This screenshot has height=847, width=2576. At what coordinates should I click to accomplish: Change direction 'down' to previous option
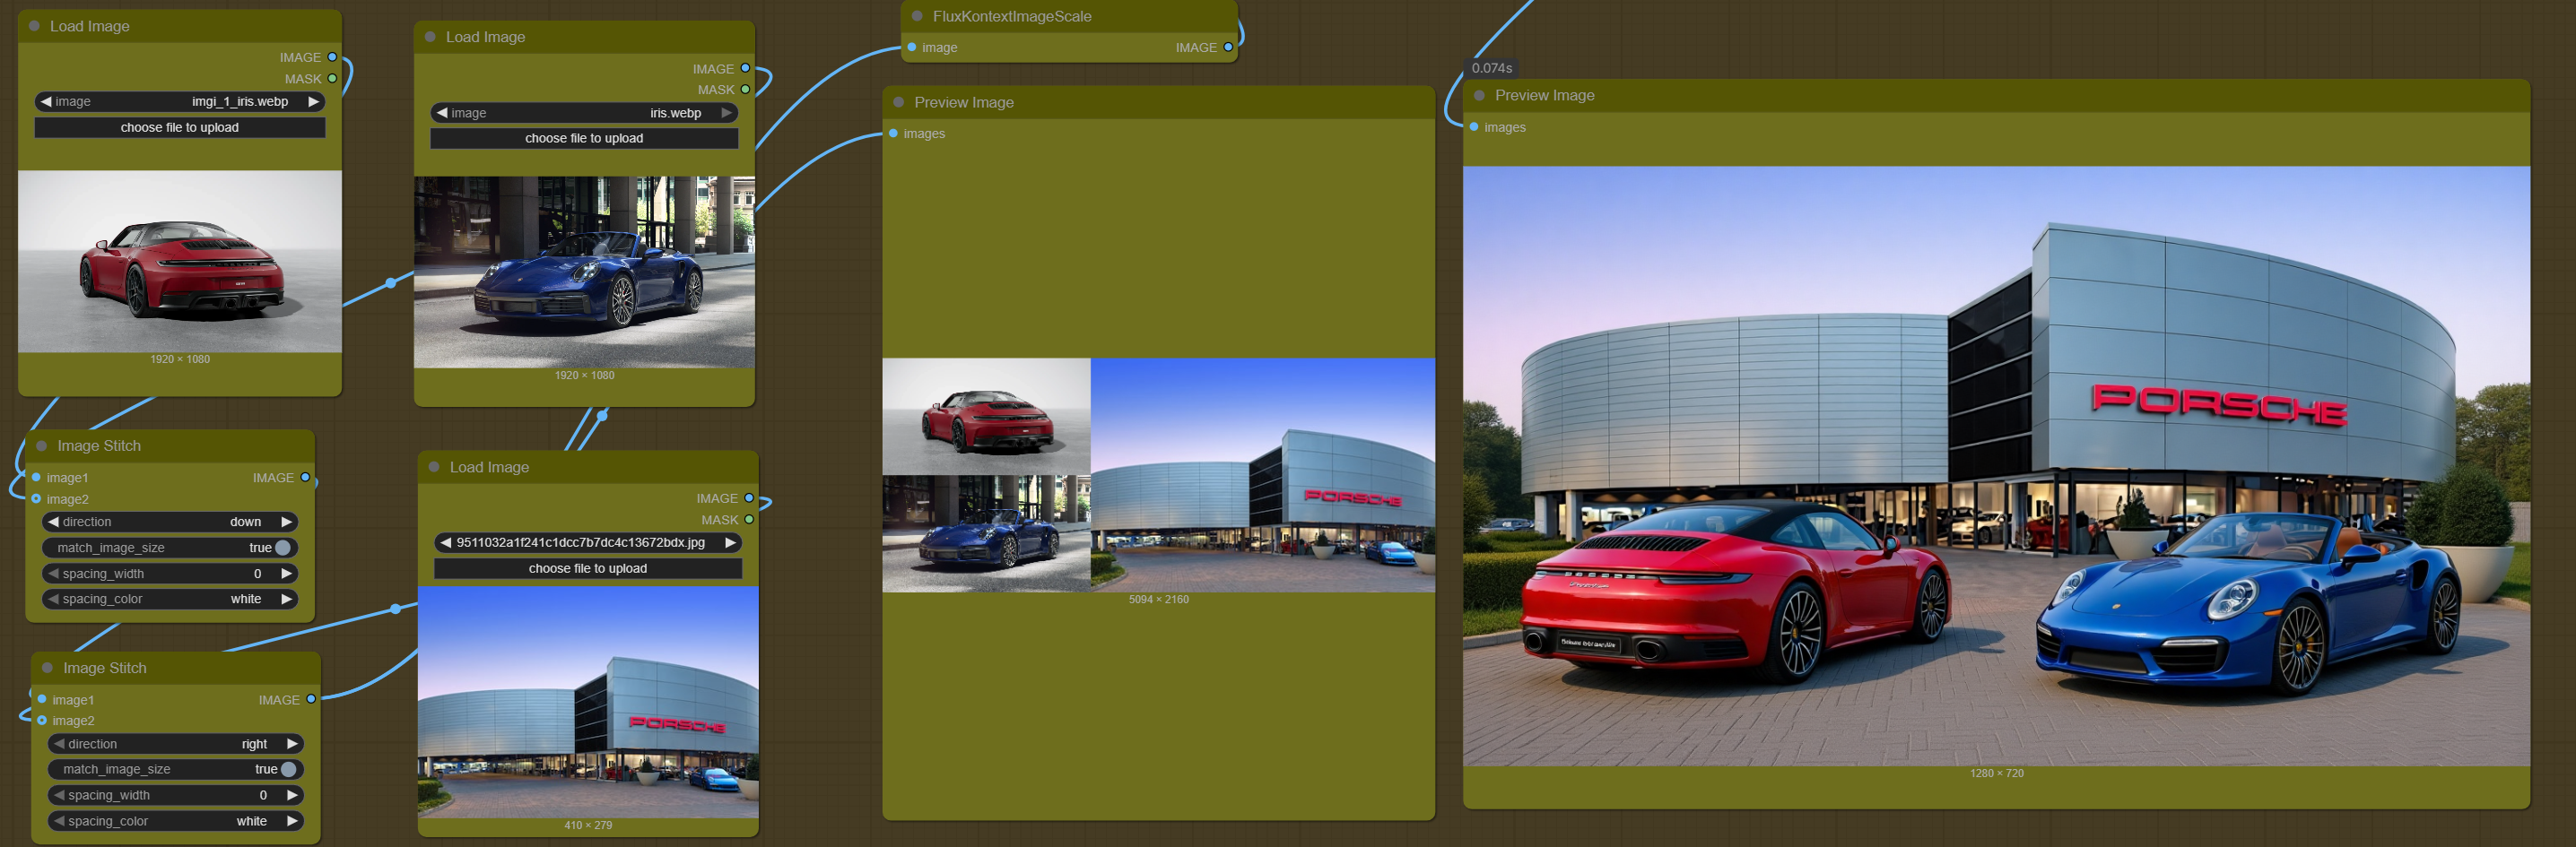coord(53,522)
